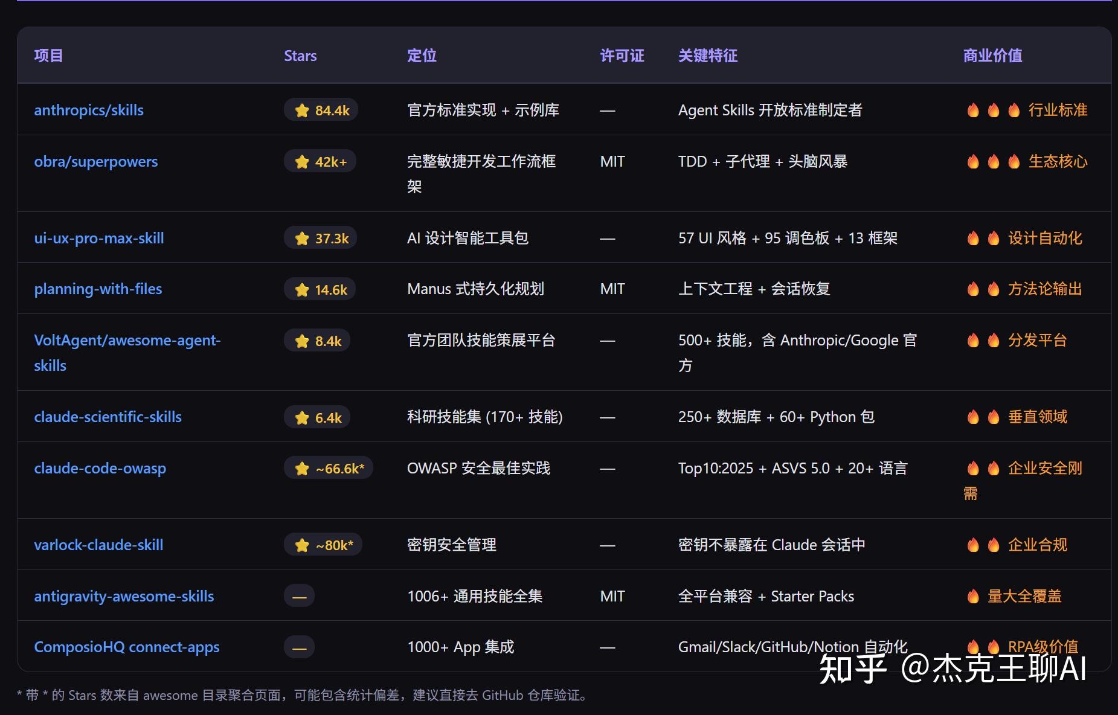Click the 37.3k stars badge
Screen dimensions: 1118x715
[x=321, y=238]
